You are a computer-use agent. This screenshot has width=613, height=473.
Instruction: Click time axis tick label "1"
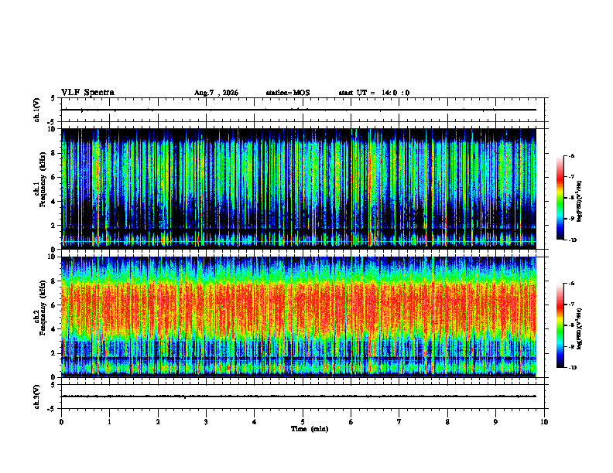pos(109,422)
